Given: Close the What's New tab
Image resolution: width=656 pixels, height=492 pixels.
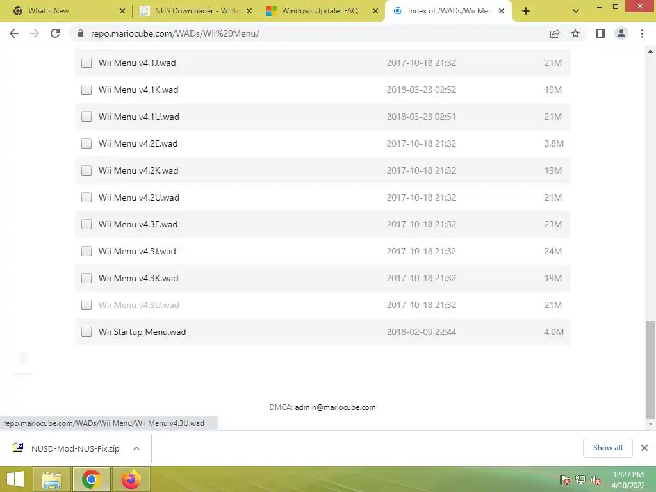Looking at the screenshot, I should [x=122, y=11].
